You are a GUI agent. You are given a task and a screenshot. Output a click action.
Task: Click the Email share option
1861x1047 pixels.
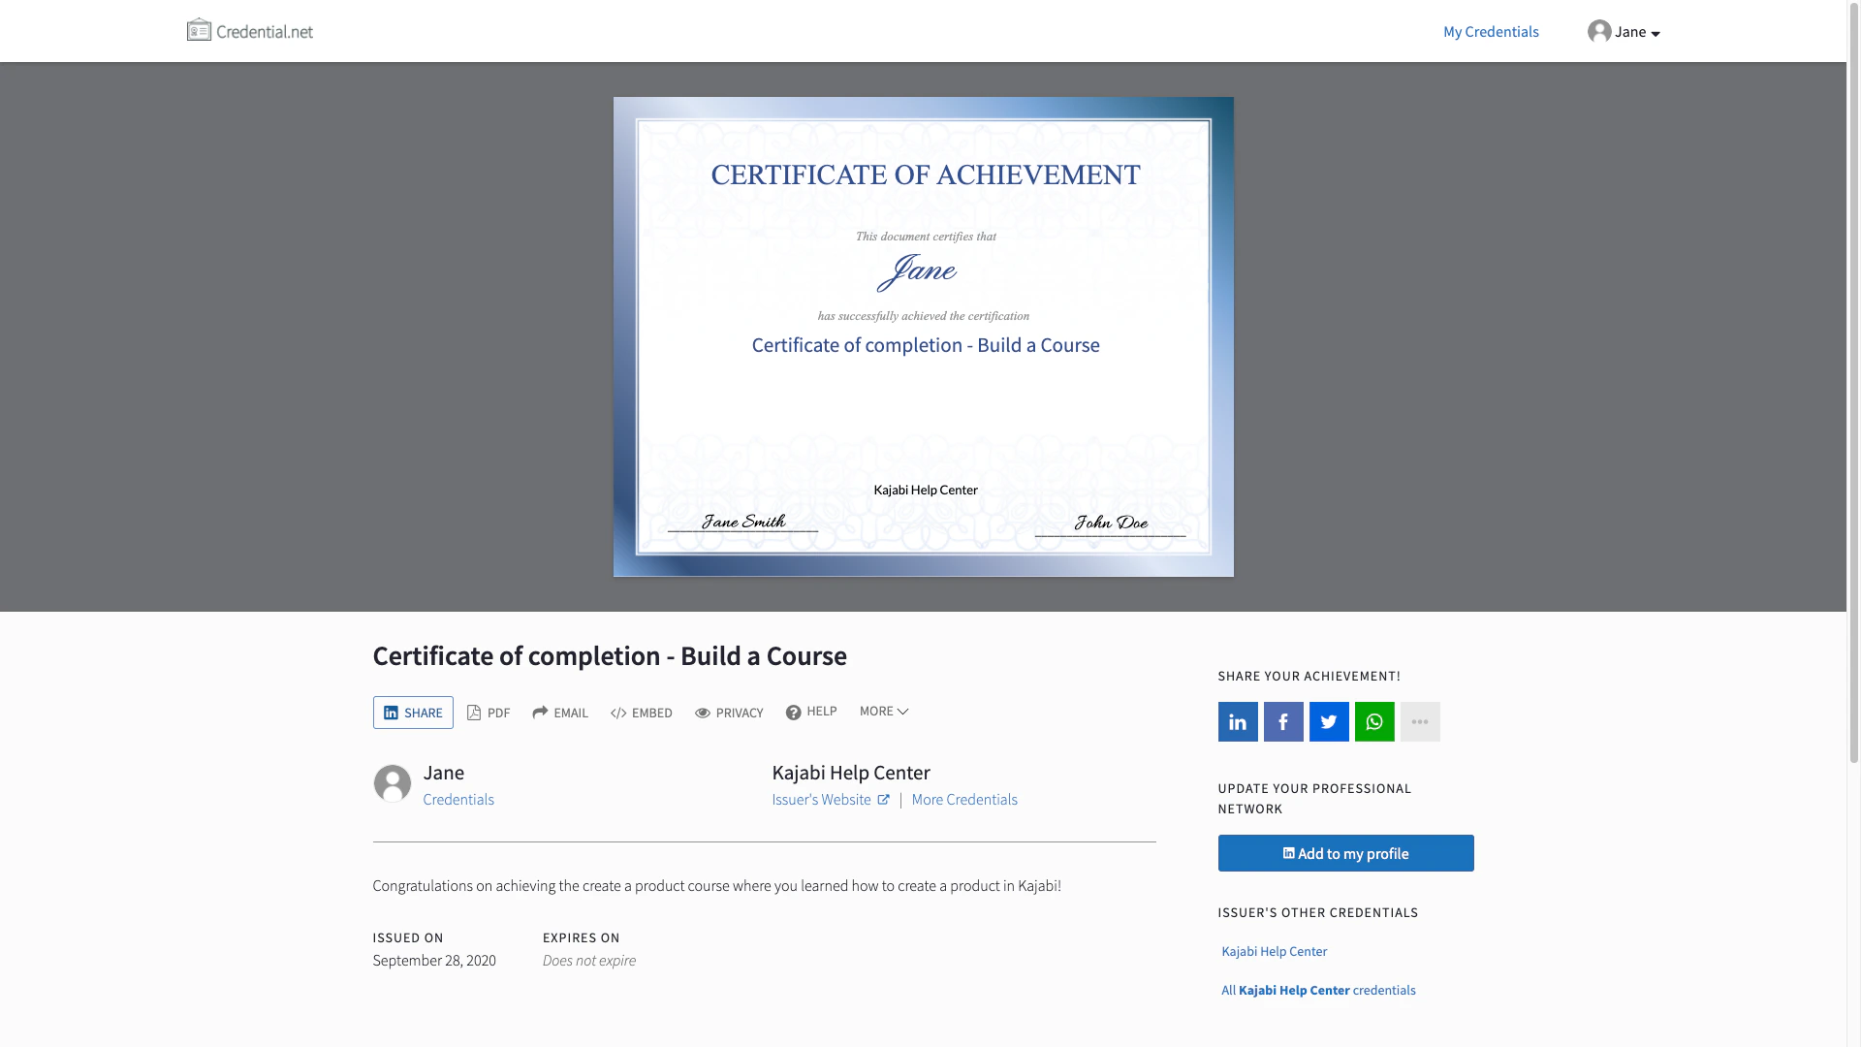point(560,713)
